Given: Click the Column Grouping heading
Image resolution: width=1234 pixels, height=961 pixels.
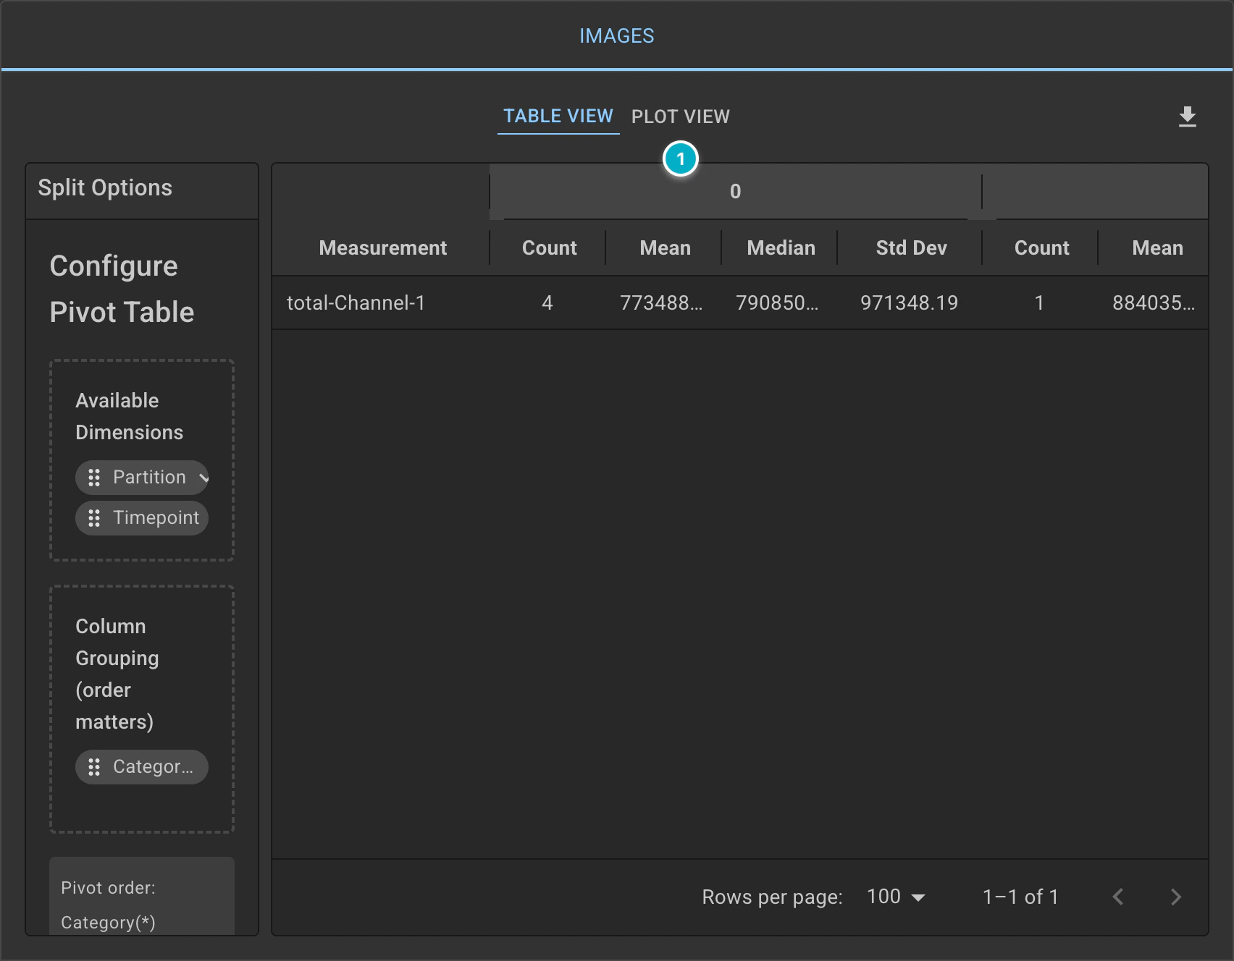Looking at the screenshot, I should point(117,674).
